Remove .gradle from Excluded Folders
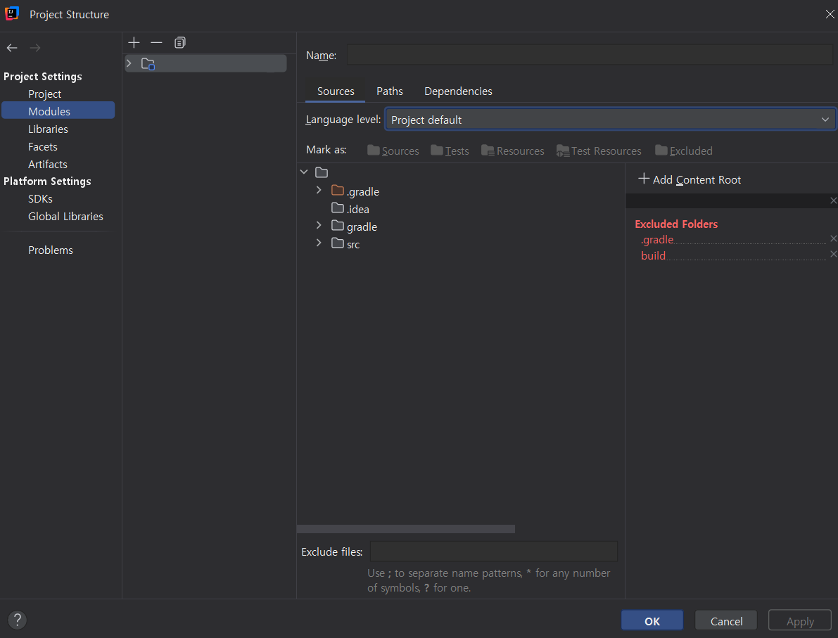 834,239
